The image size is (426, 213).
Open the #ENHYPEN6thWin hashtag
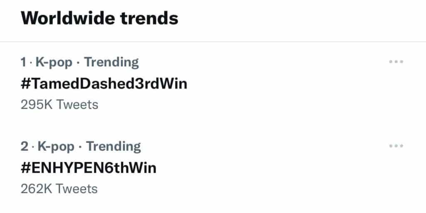pos(89,168)
